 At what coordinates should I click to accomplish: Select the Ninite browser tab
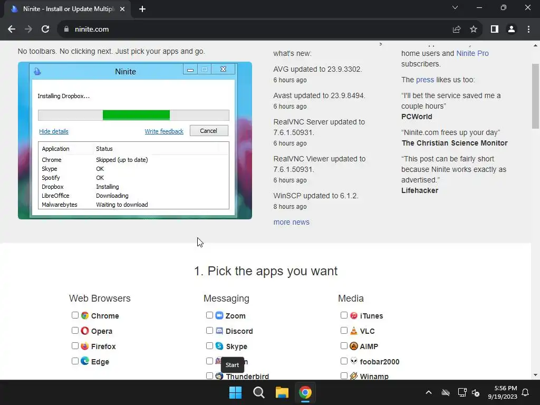pyautogui.click(x=68, y=9)
